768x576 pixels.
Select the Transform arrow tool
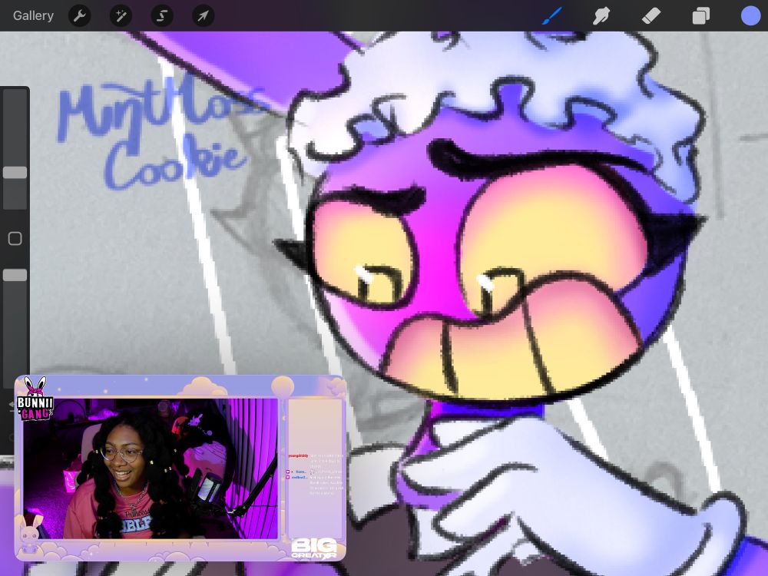203,16
